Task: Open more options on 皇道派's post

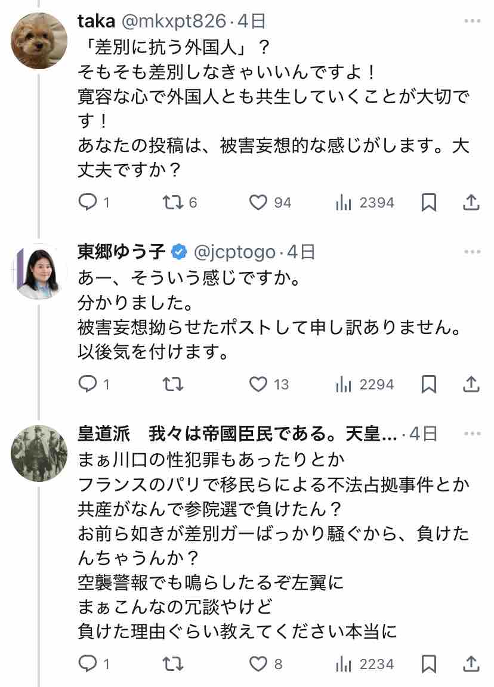Action: [x=471, y=434]
